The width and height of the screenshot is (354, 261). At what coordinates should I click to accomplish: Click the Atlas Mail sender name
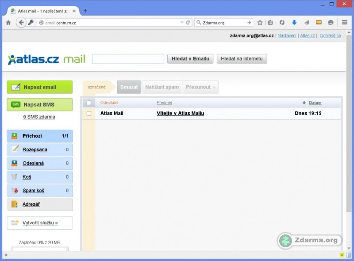(112, 113)
